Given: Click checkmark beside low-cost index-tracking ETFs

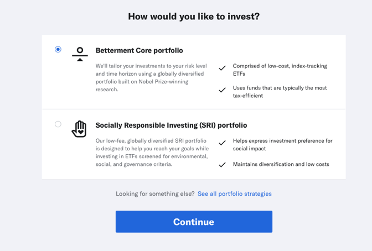Looking at the screenshot, I should click(x=223, y=68).
